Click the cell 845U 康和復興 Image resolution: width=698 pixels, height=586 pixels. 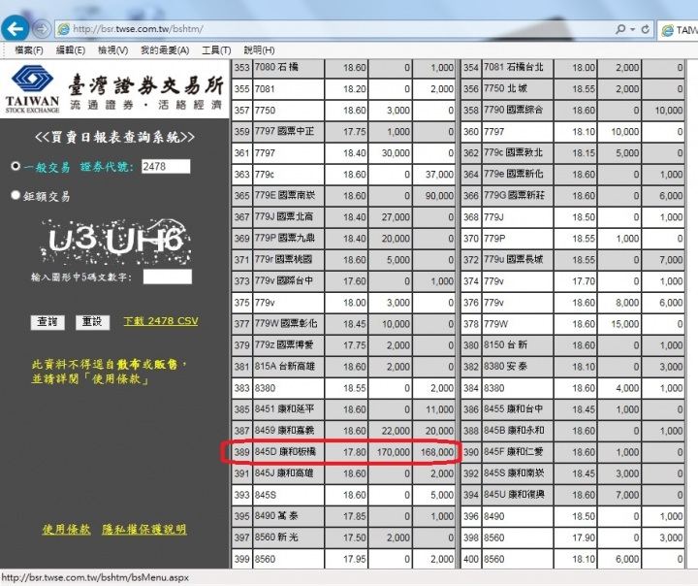pyautogui.click(x=518, y=495)
